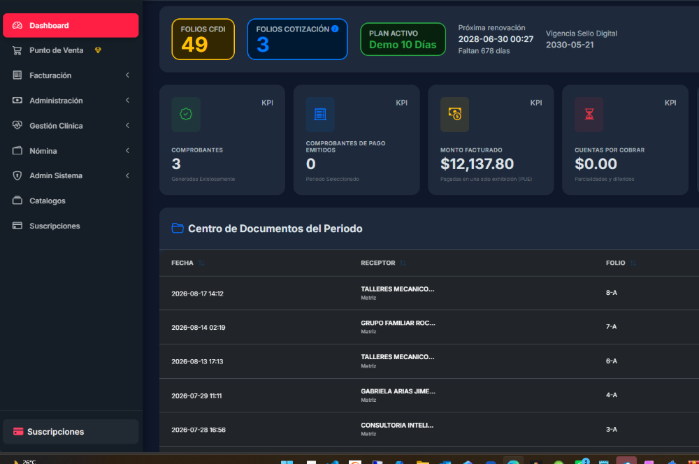Expand the Gestión Clínica chevron arrow
The image size is (699, 464).
tap(127, 125)
